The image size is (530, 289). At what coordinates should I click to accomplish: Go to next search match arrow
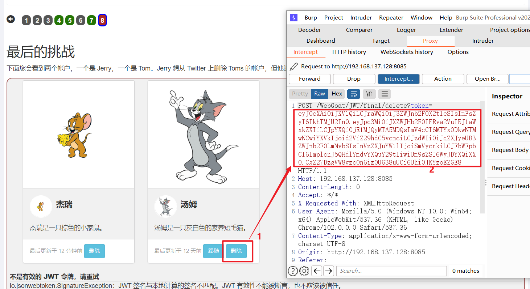point(329,271)
